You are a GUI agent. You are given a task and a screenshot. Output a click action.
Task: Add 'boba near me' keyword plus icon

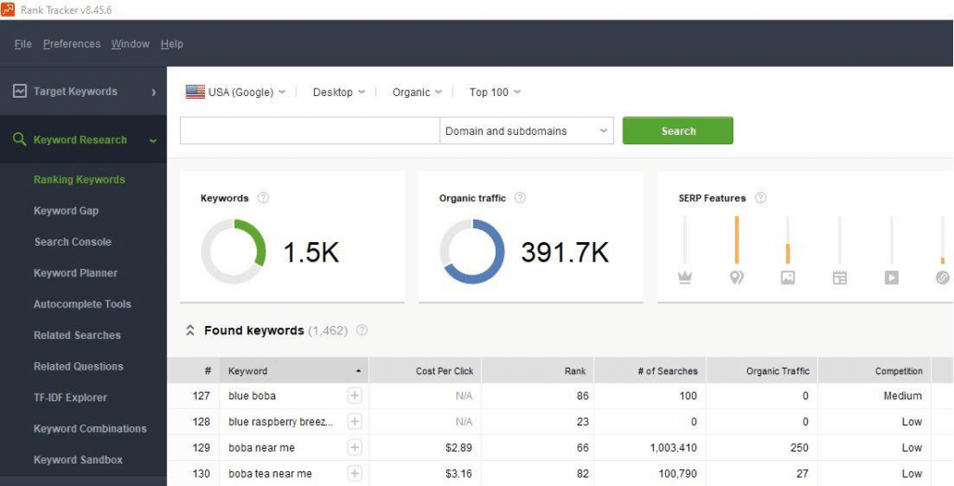[x=355, y=448]
